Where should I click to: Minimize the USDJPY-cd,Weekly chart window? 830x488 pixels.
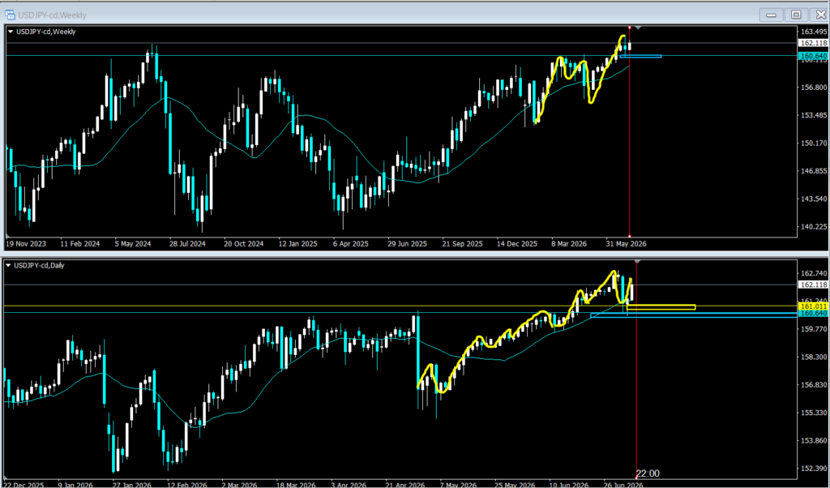coord(772,15)
